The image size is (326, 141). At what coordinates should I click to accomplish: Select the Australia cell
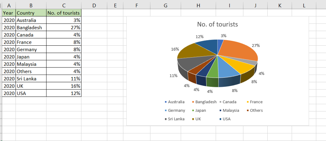[x=31, y=20]
